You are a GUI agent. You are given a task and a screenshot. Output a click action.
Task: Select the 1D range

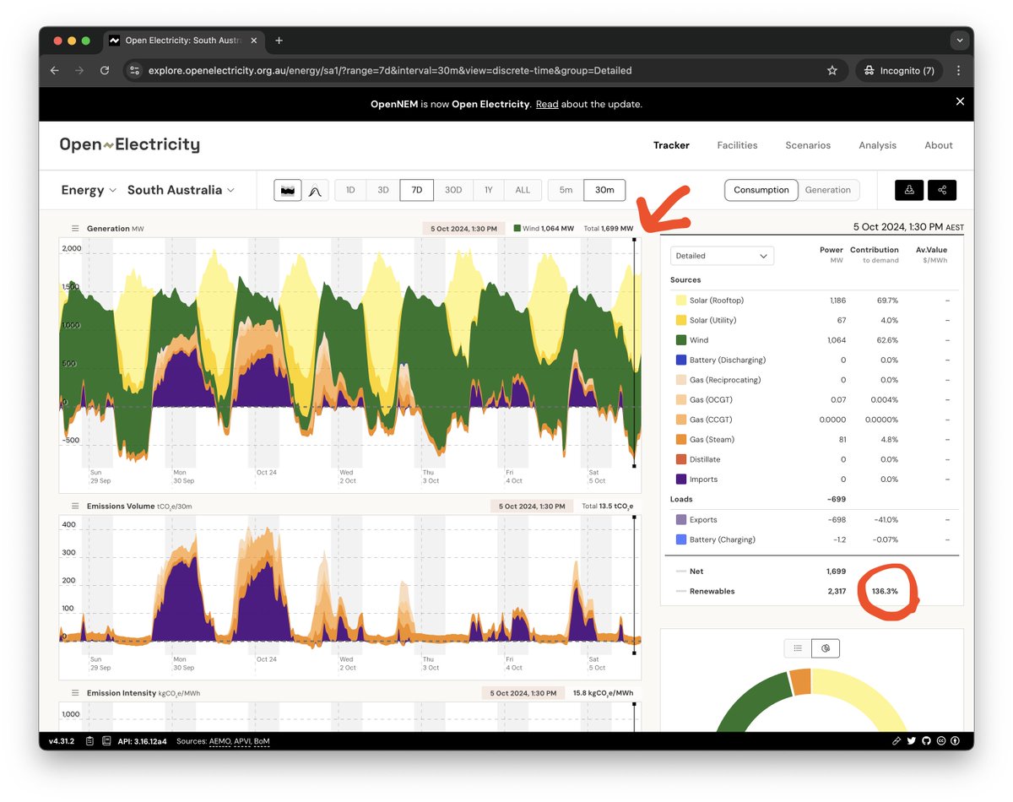point(350,190)
